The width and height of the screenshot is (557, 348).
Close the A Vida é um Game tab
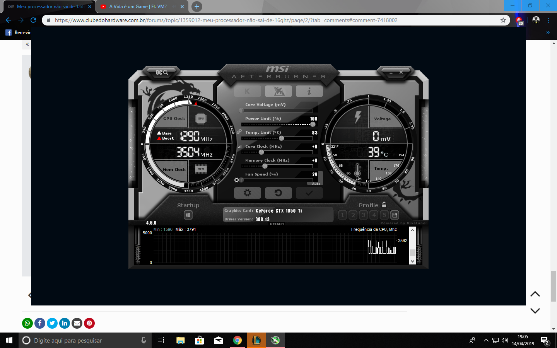tap(182, 7)
